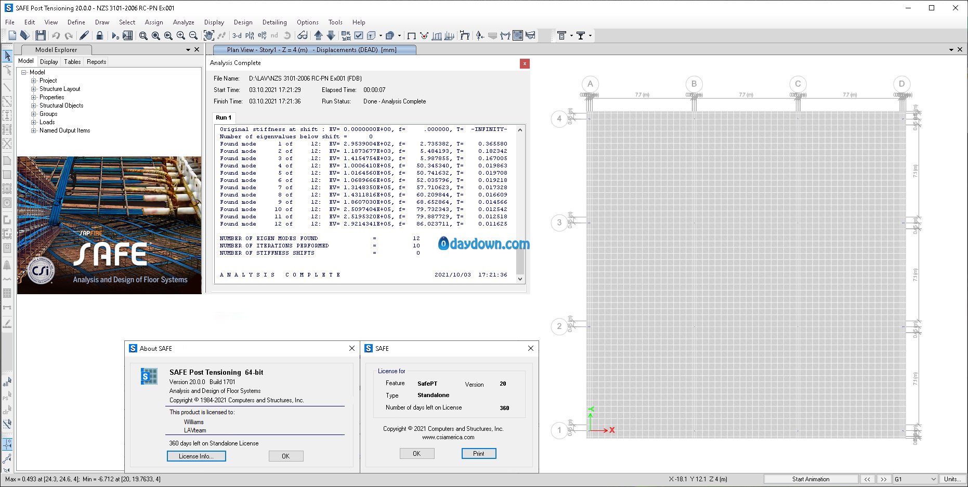This screenshot has height=487, width=968.
Task: Close the About SAFE dialog
Action: 352,348
